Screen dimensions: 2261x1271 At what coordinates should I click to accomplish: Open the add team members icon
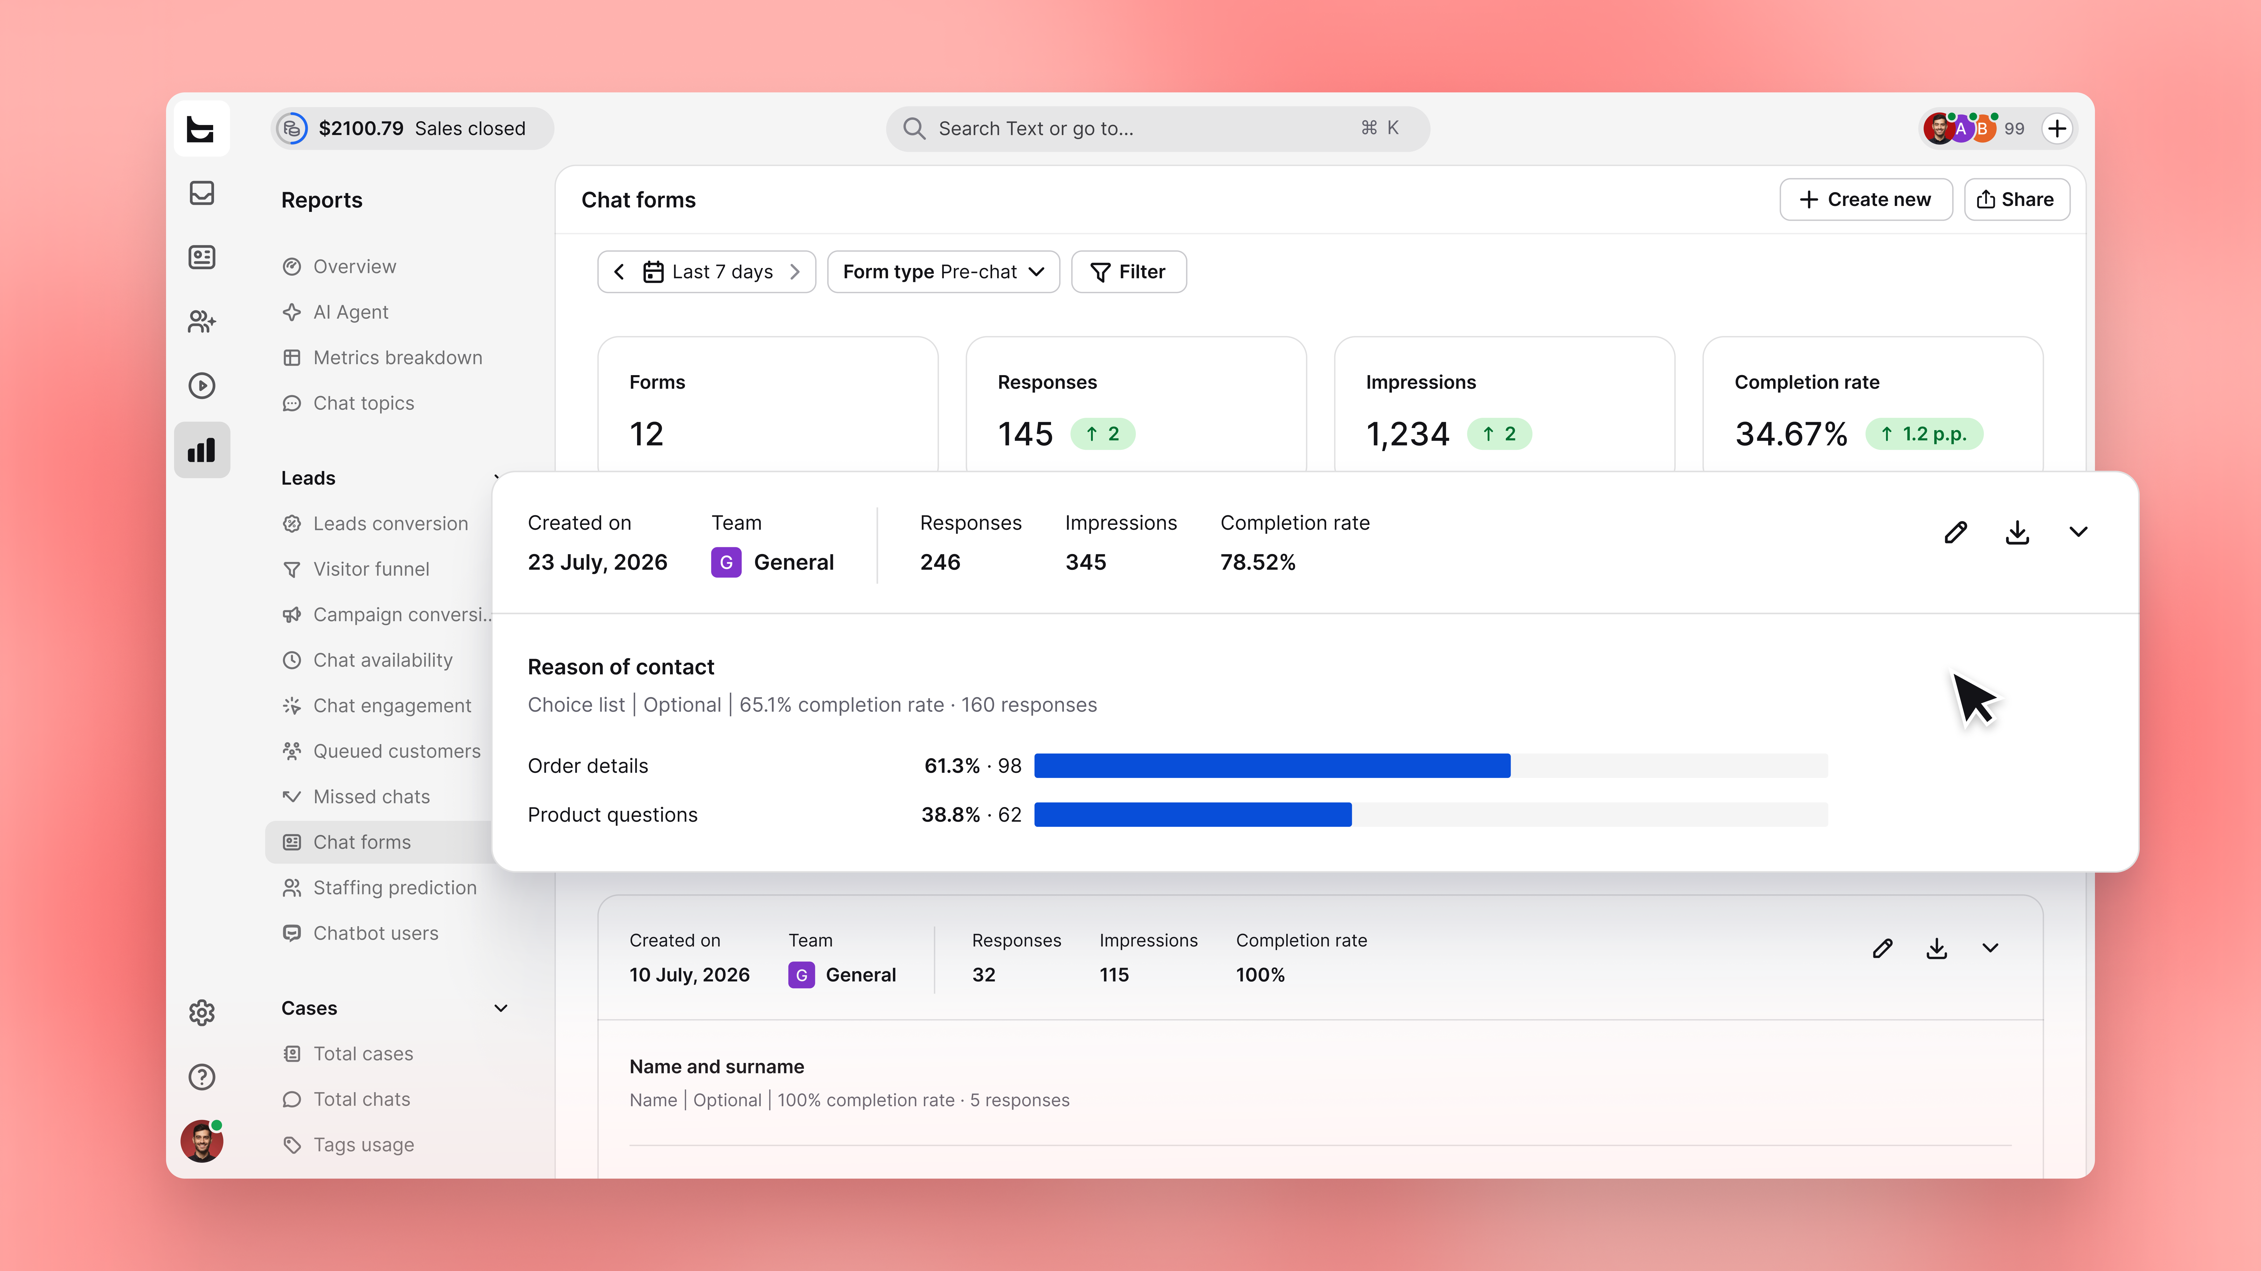coord(202,322)
